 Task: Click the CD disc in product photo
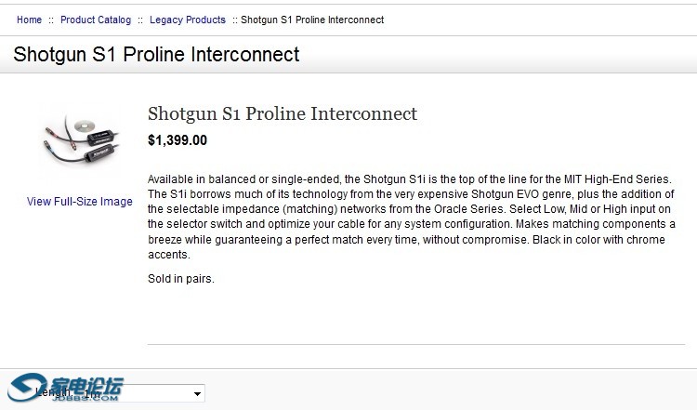[x=88, y=125]
